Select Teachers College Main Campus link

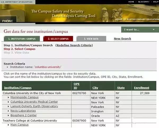19,125
